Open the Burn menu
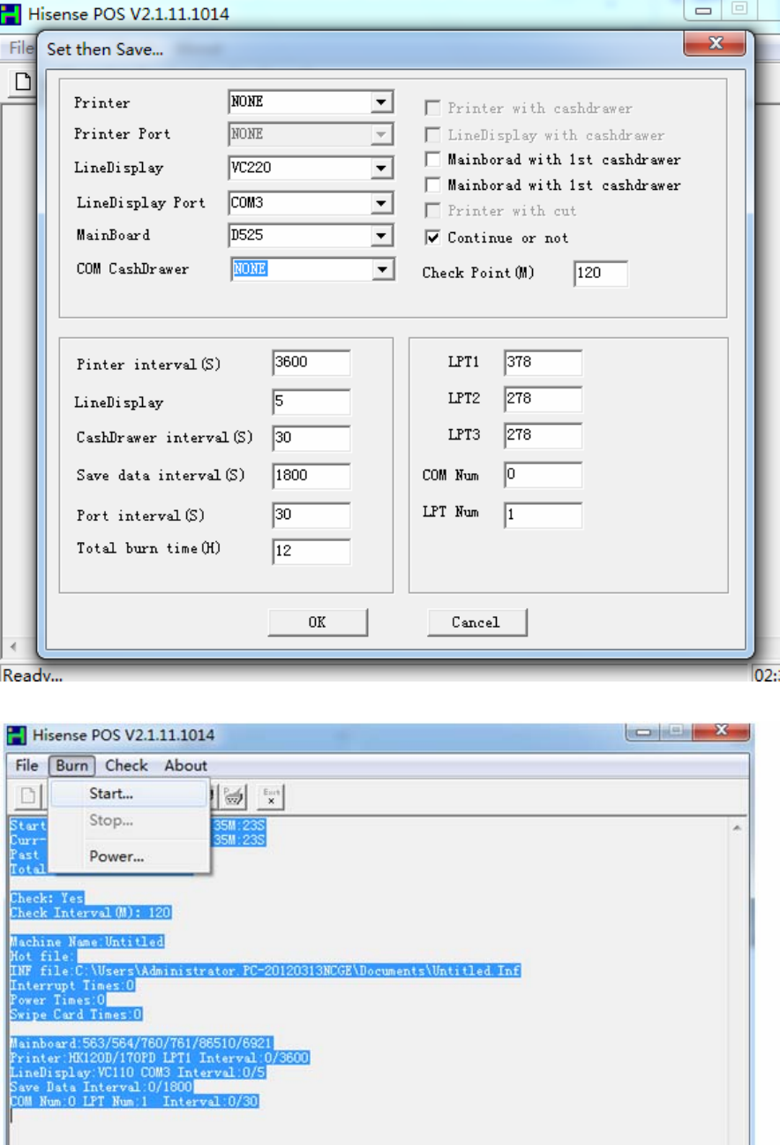The width and height of the screenshot is (780, 1145). tap(71, 765)
